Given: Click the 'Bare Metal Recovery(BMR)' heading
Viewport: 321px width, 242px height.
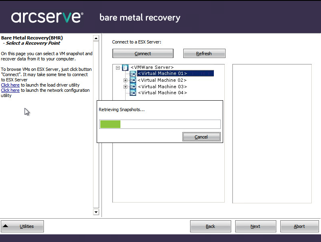Looking at the screenshot, I should point(32,38).
